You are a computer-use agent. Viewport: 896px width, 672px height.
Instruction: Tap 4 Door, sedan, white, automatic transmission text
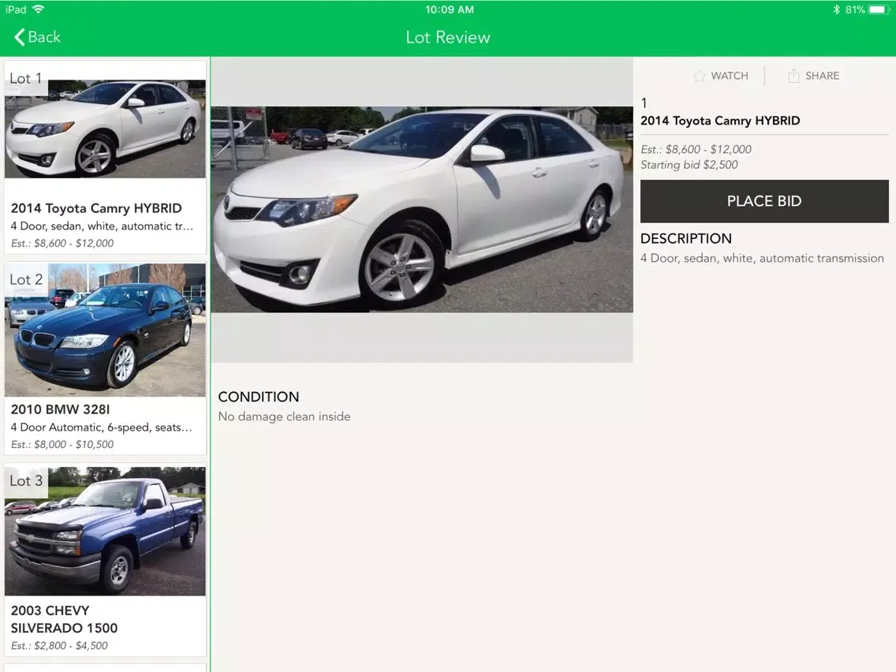[762, 258]
